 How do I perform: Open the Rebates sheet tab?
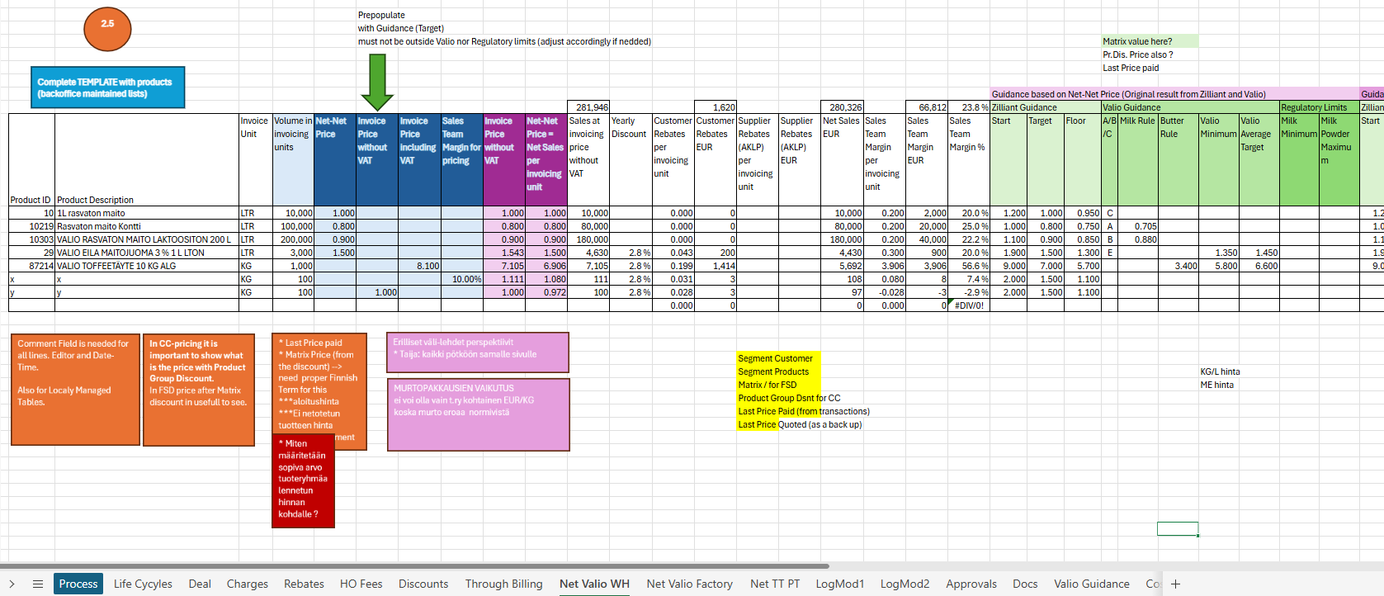[304, 584]
